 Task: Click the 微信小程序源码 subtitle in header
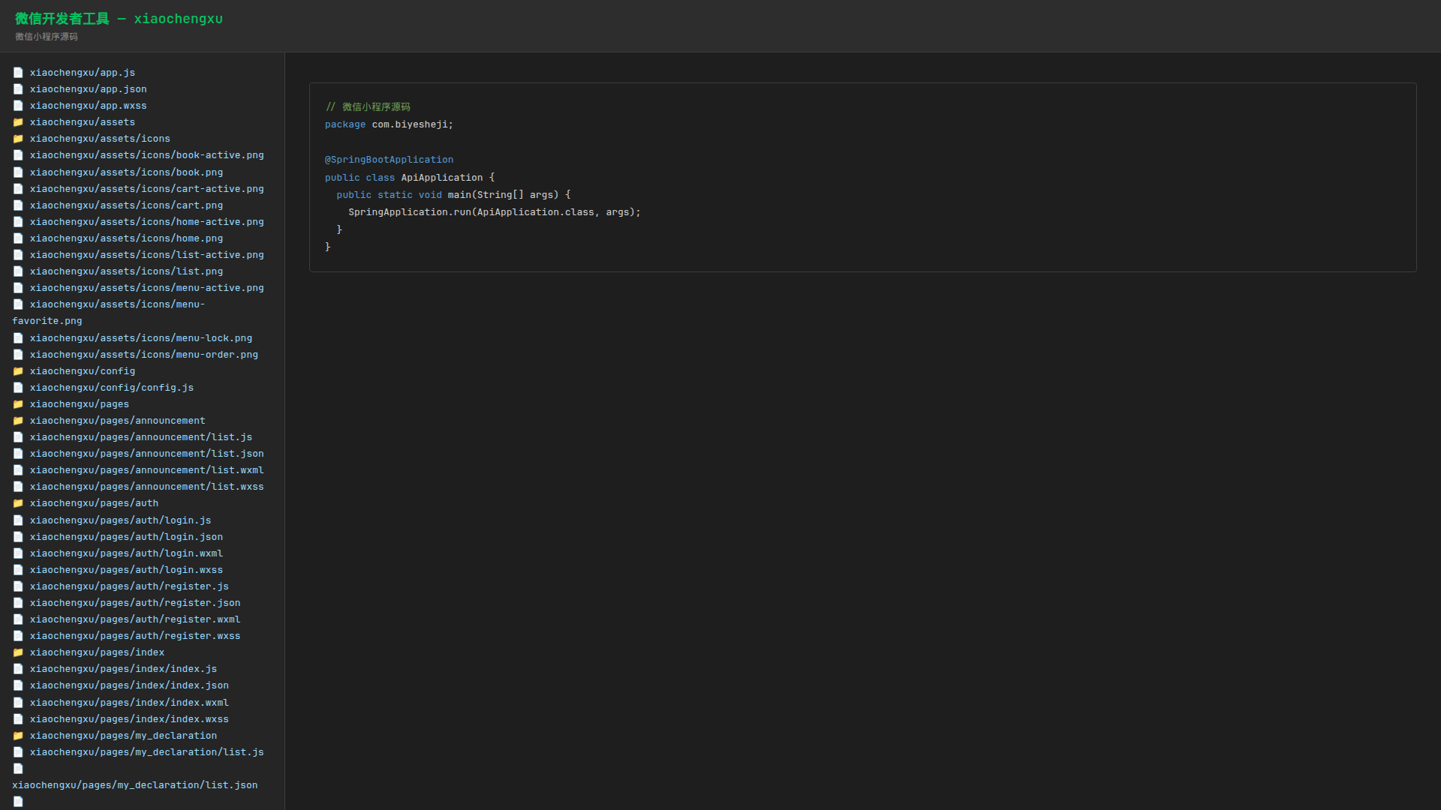(x=47, y=37)
